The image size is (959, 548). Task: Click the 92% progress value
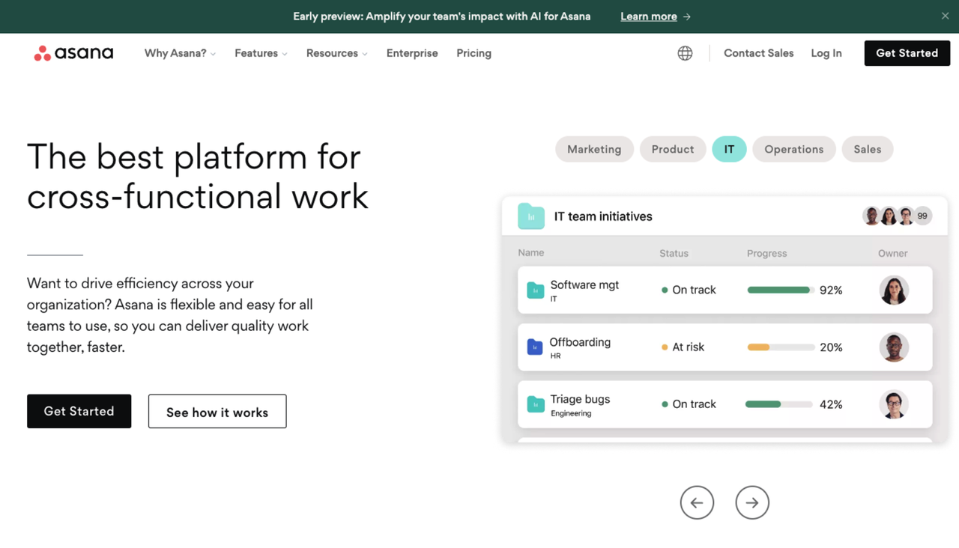point(831,290)
